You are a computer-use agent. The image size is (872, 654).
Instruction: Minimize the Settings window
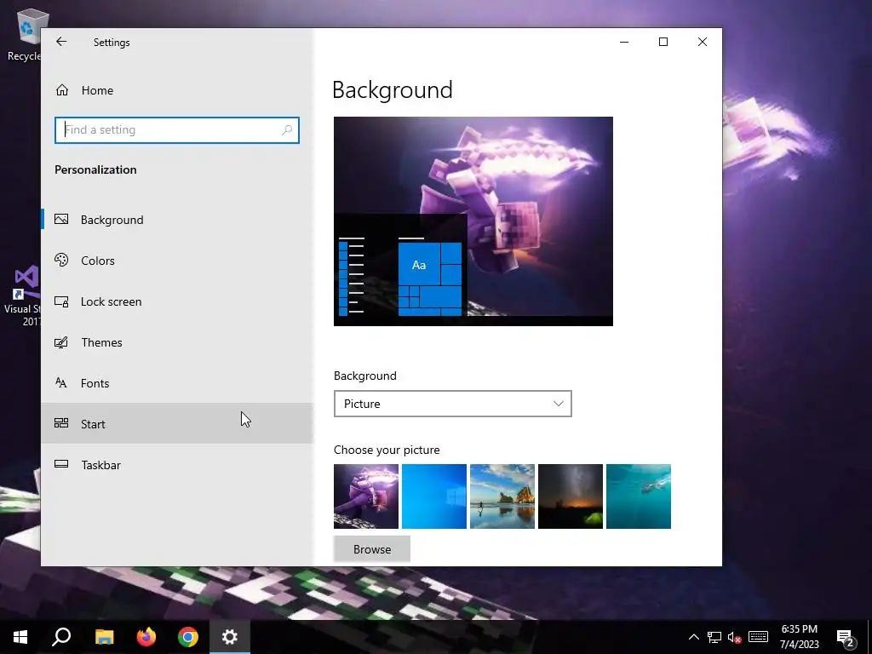(x=624, y=42)
